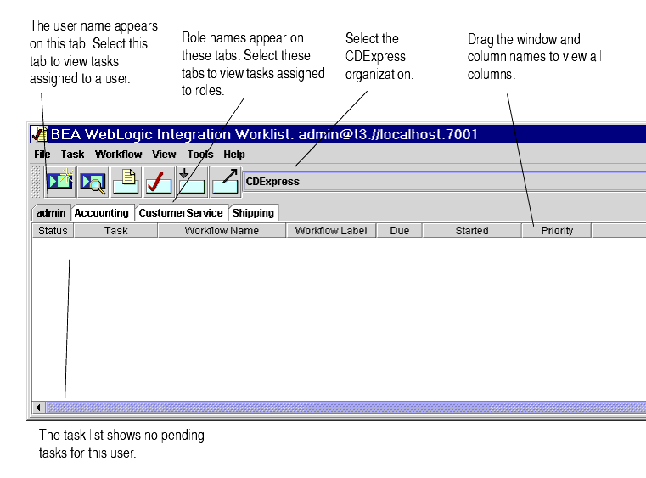Click the Priority column header

[557, 231]
